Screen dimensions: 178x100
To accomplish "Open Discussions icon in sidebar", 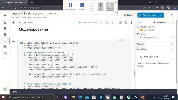I will pos(5,47).
